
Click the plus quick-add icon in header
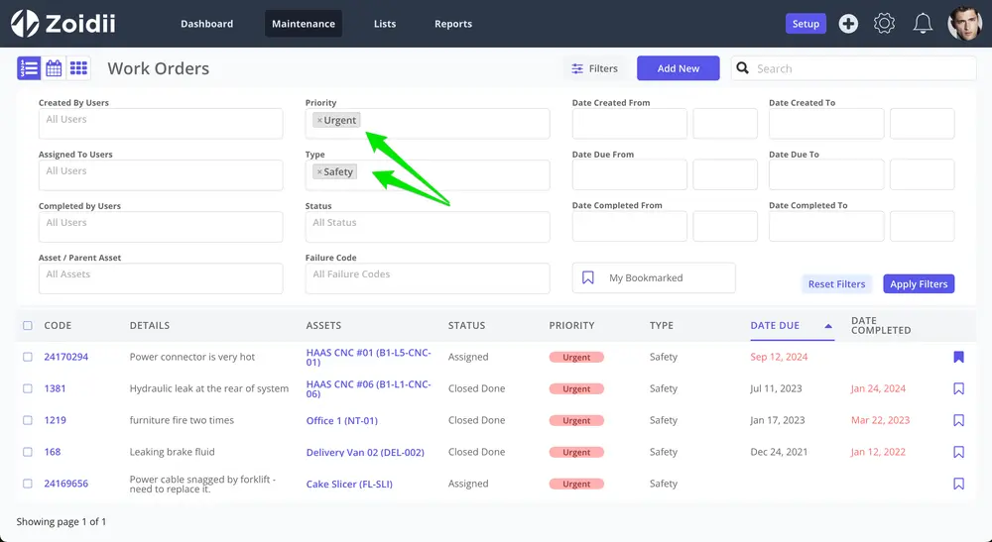click(x=848, y=24)
